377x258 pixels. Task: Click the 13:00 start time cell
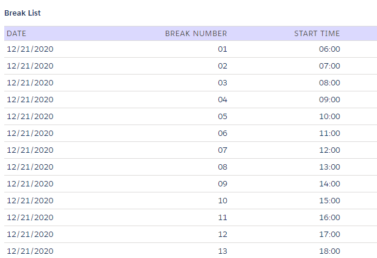(329, 167)
